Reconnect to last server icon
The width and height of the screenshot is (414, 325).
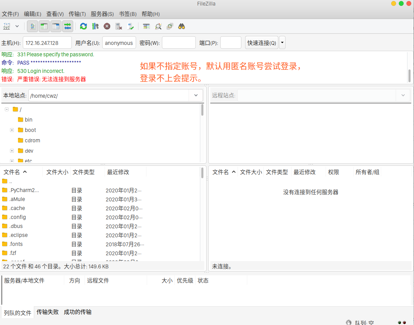tap(131, 26)
